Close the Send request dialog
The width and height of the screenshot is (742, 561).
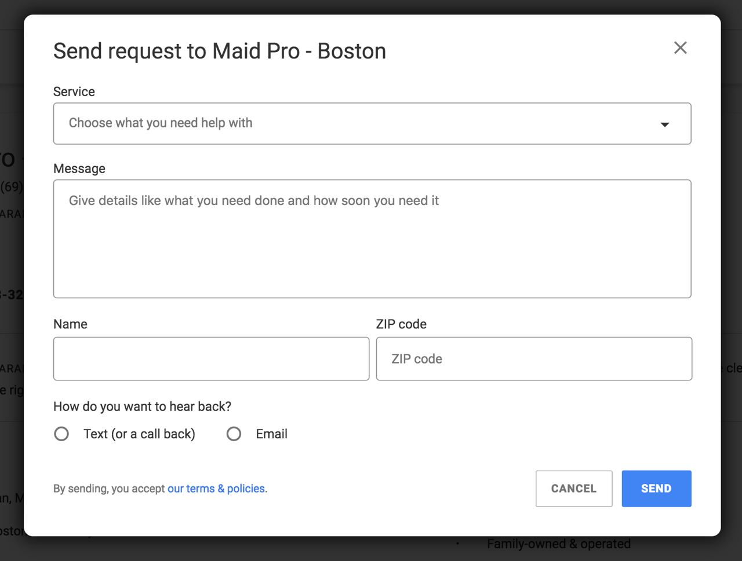click(x=681, y=47)
